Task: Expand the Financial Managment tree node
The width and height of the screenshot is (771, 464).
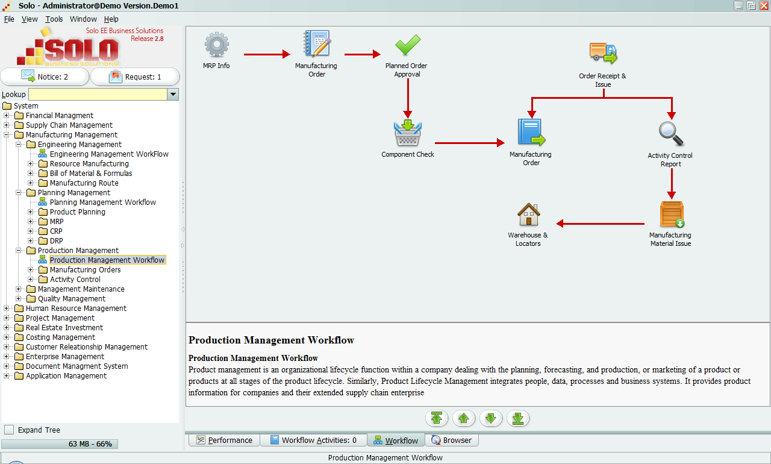Action: [x=7, y=116]
